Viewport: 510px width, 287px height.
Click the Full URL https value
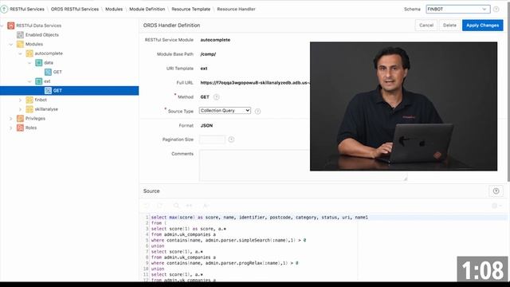pos(255,83)
